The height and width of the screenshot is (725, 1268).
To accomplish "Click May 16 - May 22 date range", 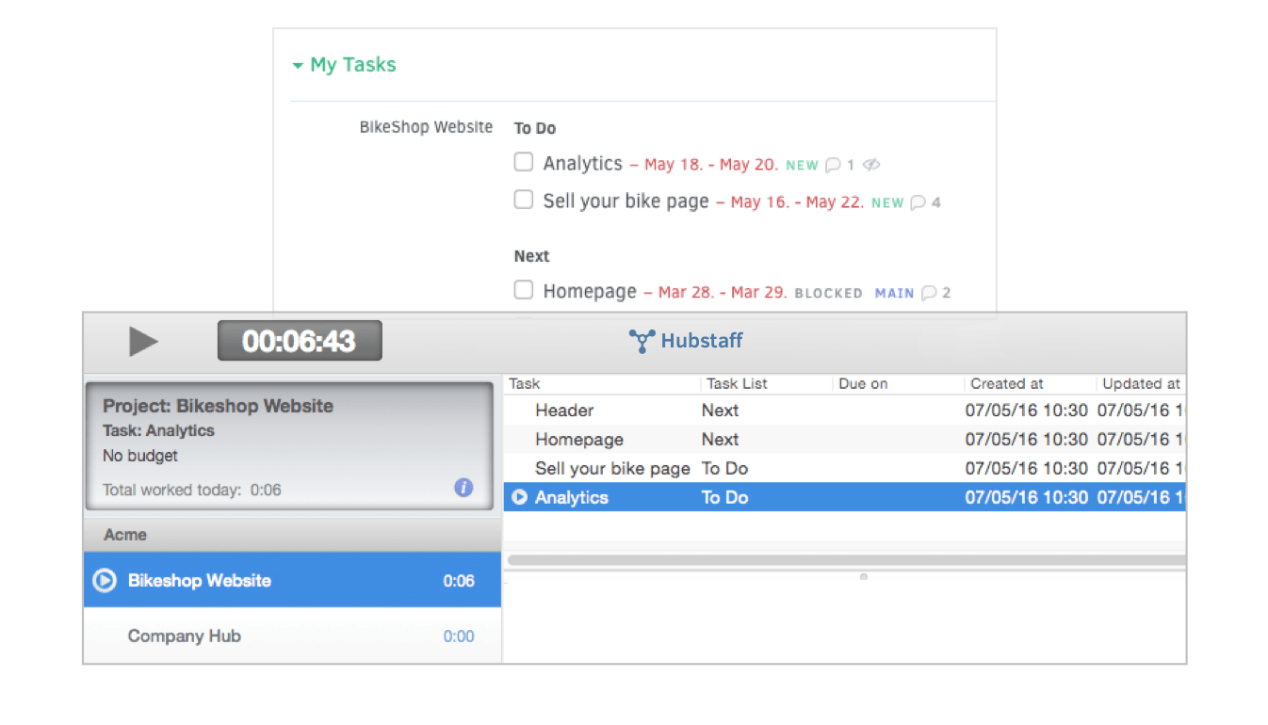I will pos(797,202).
